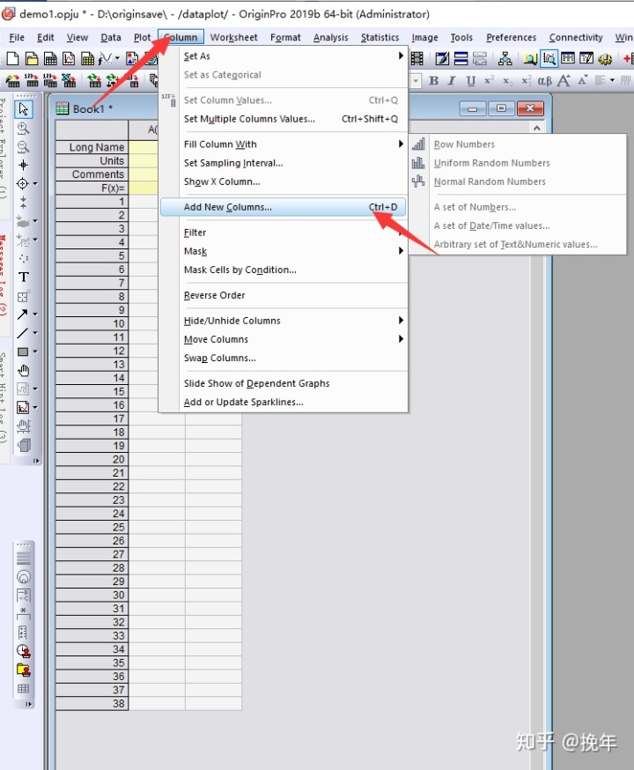Expand the Set As submenu
This screenshot has height=770, width=634.
[291, 56]
